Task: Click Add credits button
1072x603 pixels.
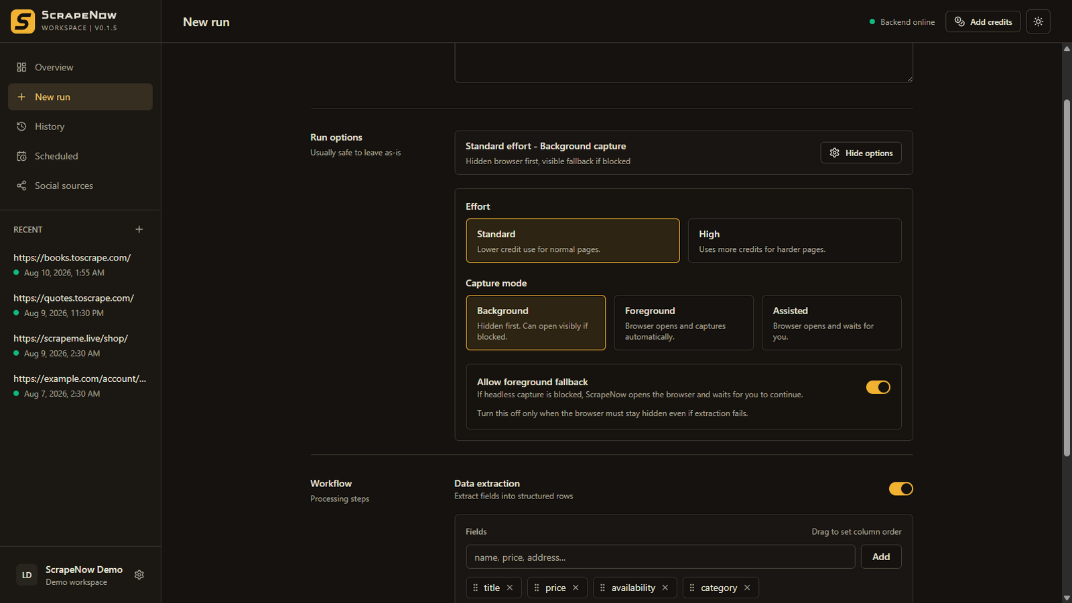Action: [x=983, y=21]
